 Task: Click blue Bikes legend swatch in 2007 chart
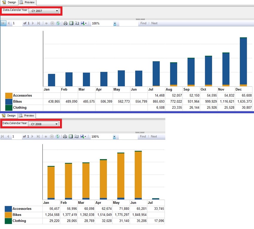coord(9,102)
